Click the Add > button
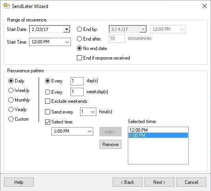The height and width of the screenshot is (191, 211). pyautogui.click(x=110, y=132)
